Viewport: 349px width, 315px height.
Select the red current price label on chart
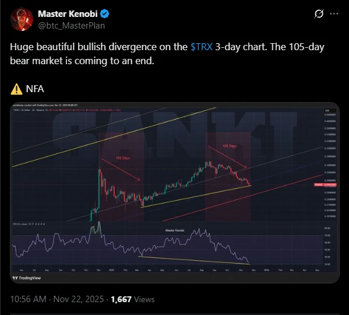pyautogui.click(x=325, y=185)
